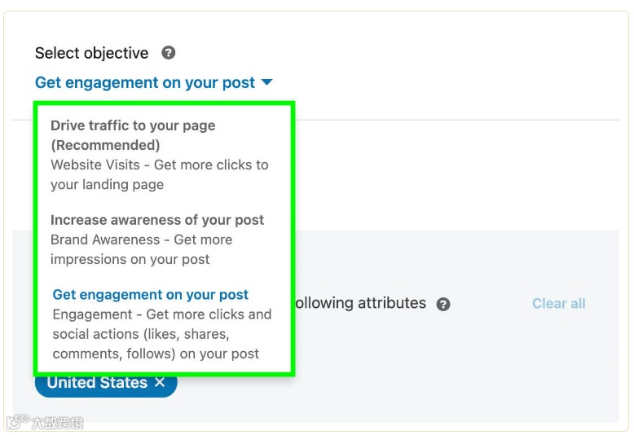Click 'comments, follows) on your post' line
The image size is (634, 435).
click(156, 354)
